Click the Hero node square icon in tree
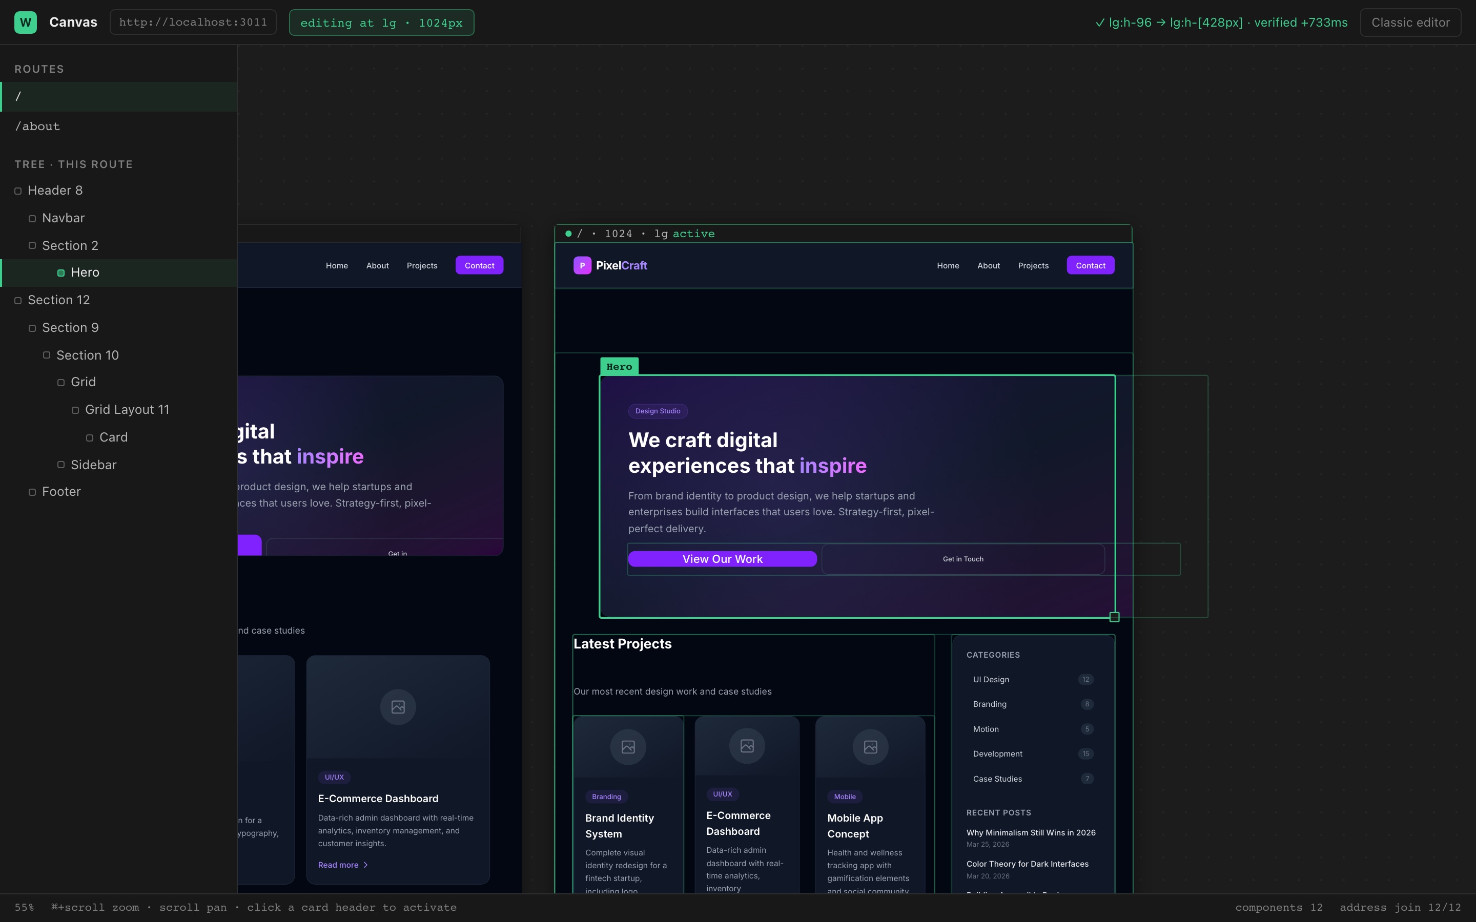Viewport: 1476px width, 922px height. (x=61, y=273)
